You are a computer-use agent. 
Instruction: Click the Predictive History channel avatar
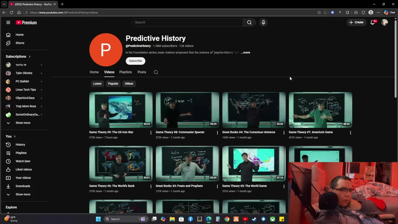(x=106, y=50)
